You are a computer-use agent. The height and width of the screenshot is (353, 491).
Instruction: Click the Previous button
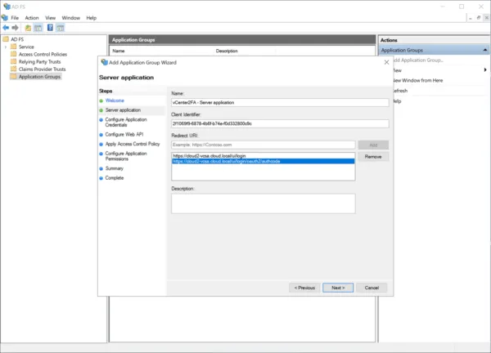point(304,288)
